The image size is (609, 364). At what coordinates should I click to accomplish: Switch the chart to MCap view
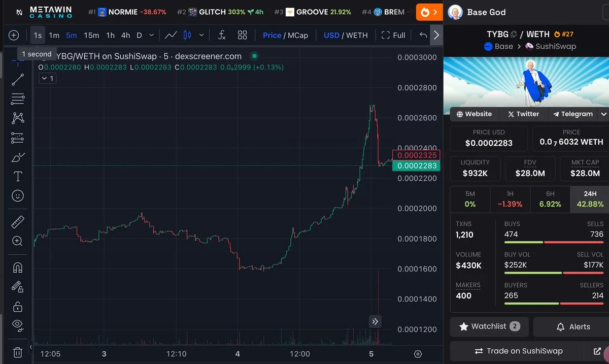(x=298, y=35)
